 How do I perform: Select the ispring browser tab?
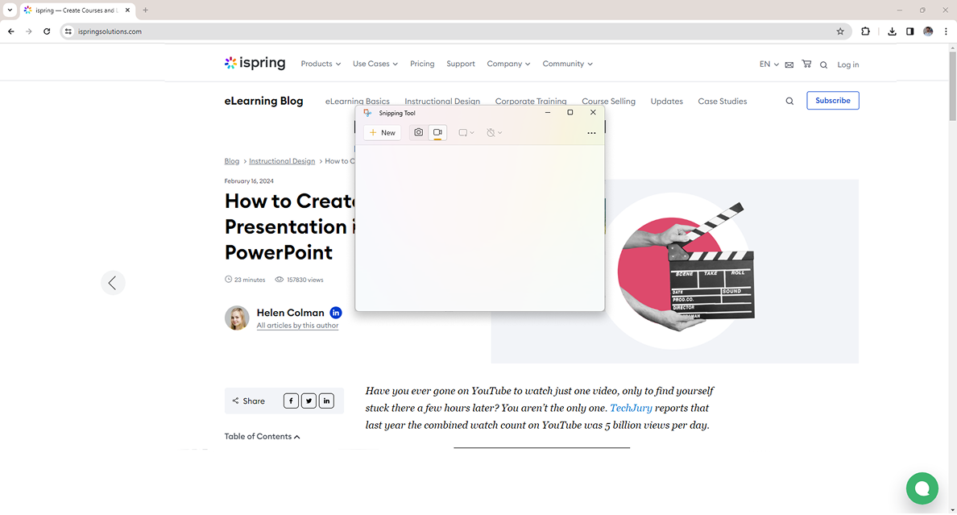(77, 10)
